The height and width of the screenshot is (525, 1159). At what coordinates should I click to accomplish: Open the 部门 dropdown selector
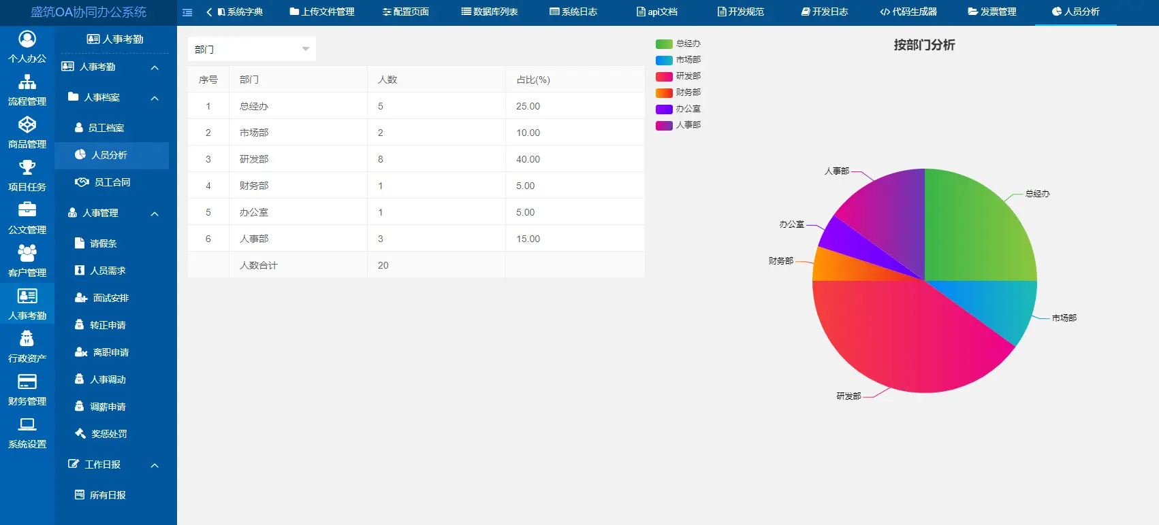tap(251, 49)
